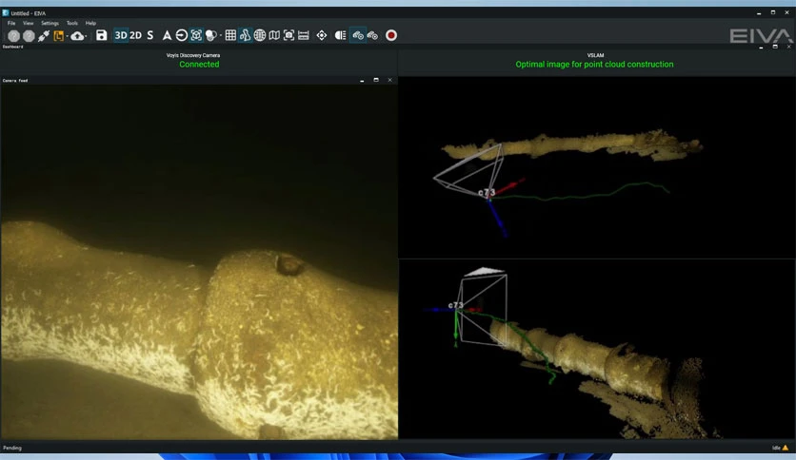Click the connection plug icon

point(44,35)
